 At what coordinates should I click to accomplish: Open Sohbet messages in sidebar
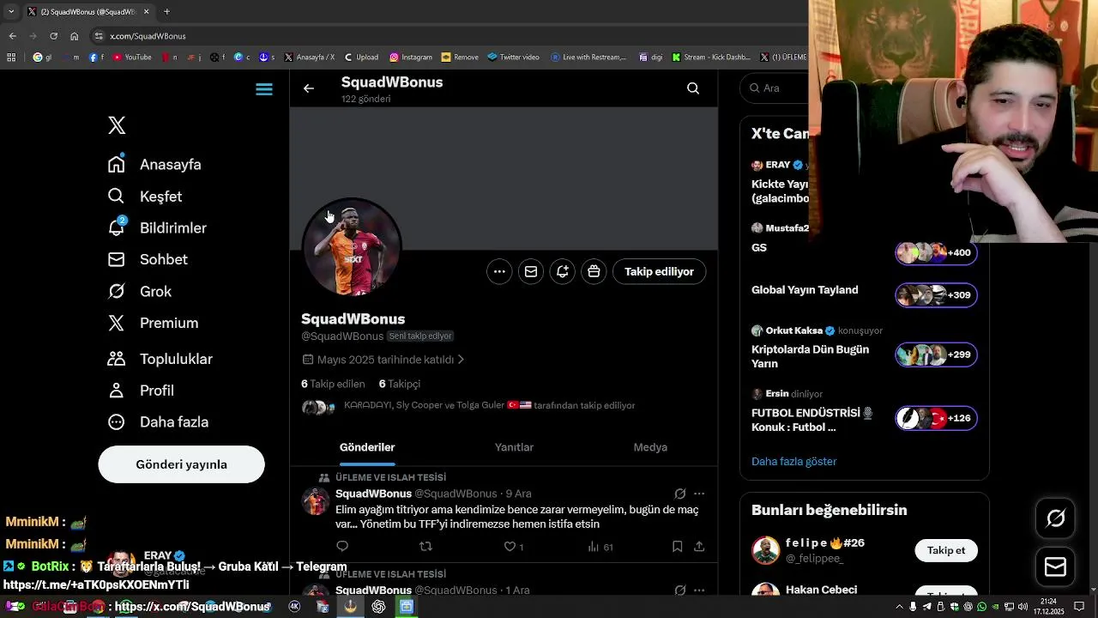(148, 259)
